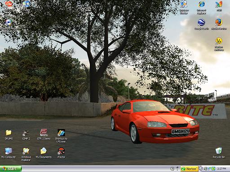Click the Norton status button in the taskbar
This screenshot has height=172, width=230.
pos(190,169)
